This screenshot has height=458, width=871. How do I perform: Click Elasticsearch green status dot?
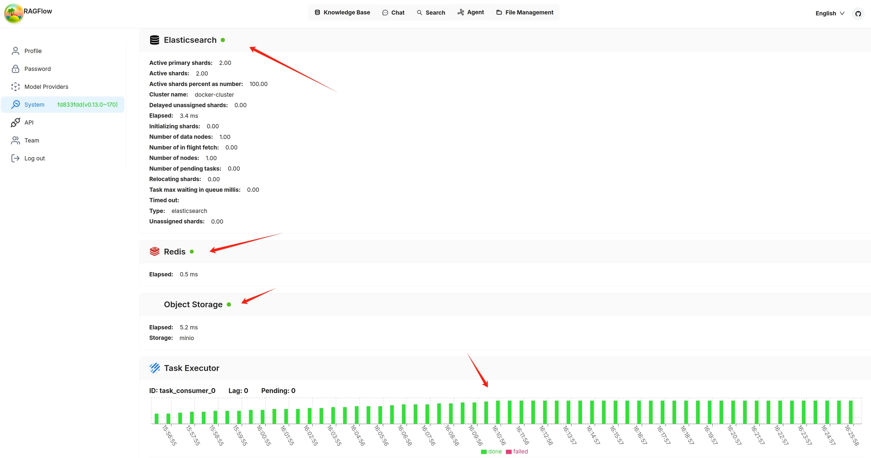click(223, 40)
